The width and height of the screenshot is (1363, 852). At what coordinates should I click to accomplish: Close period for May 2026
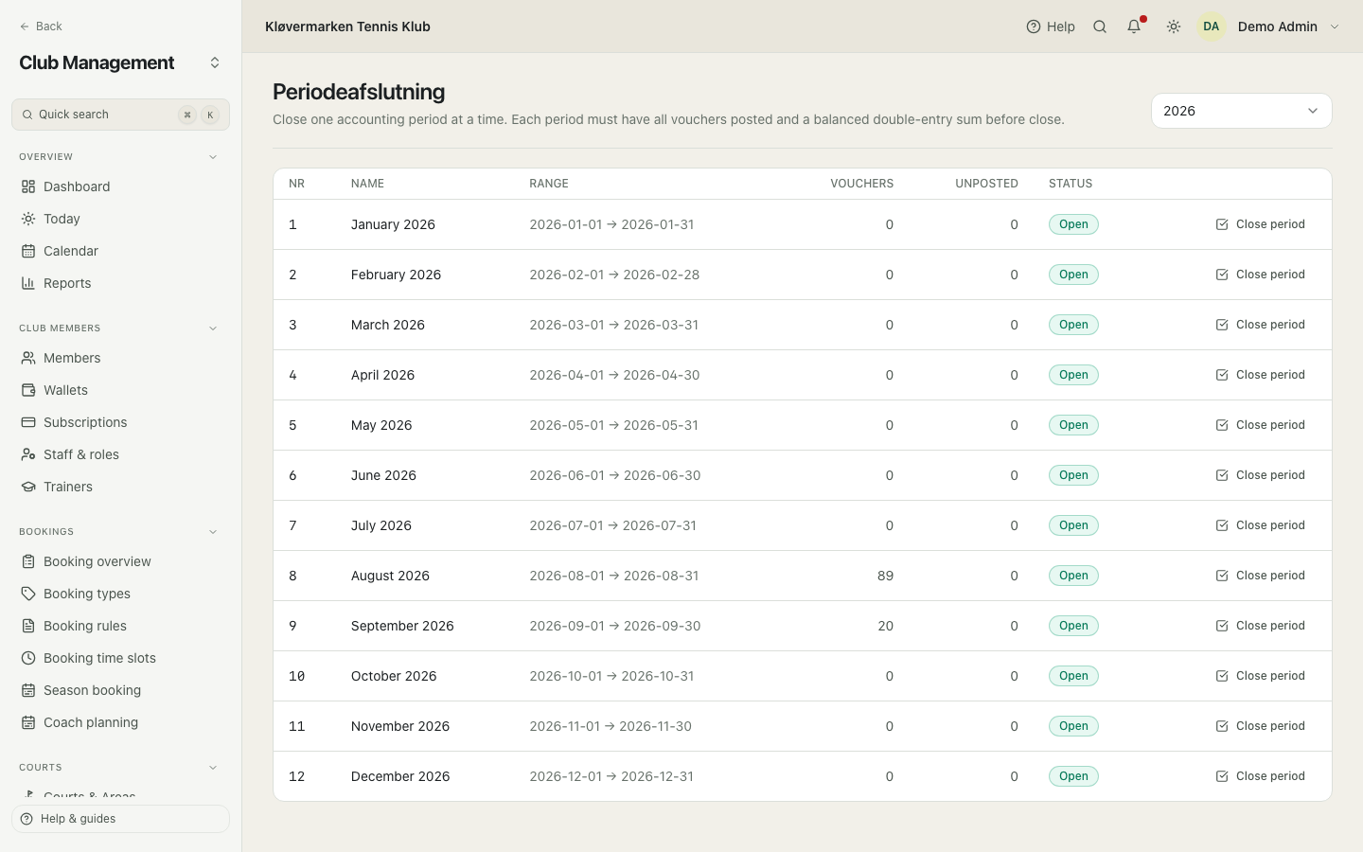point(1260,425)
